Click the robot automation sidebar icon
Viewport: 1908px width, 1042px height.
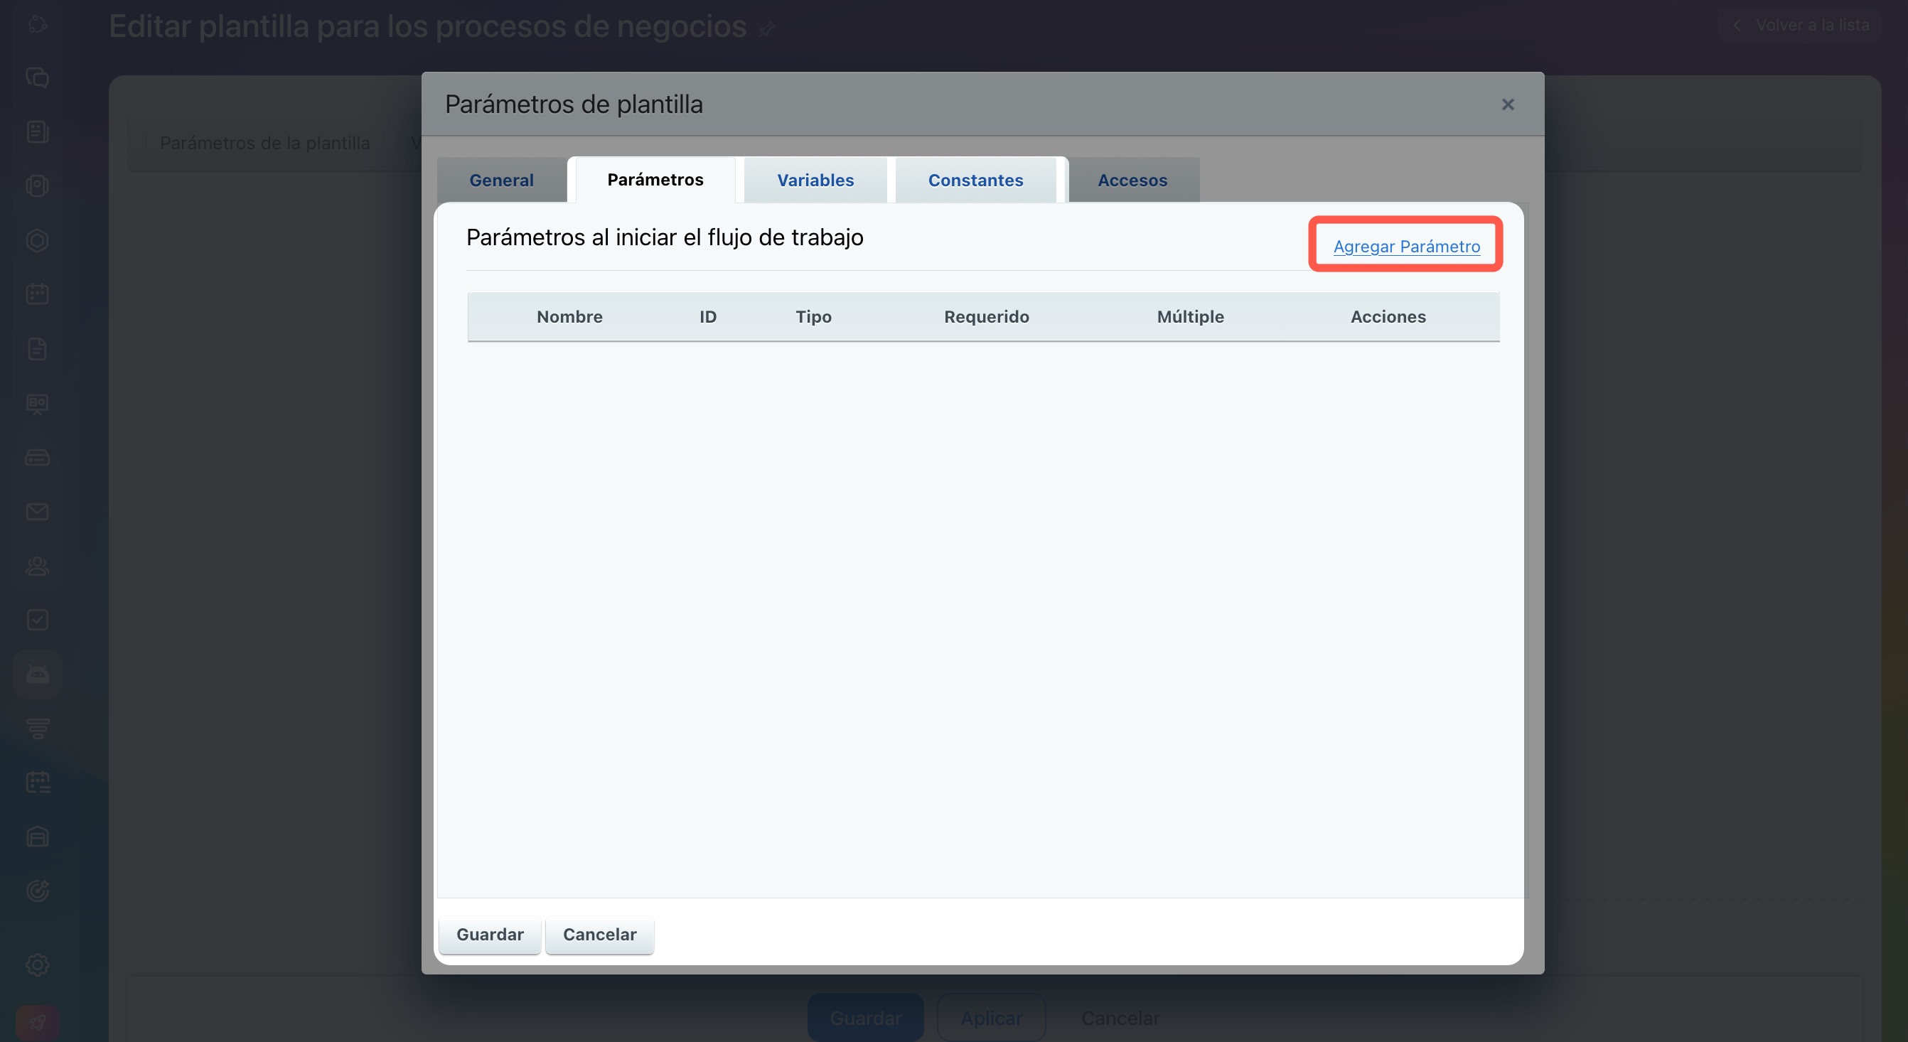pyautogui.click(x=37, y=674)
